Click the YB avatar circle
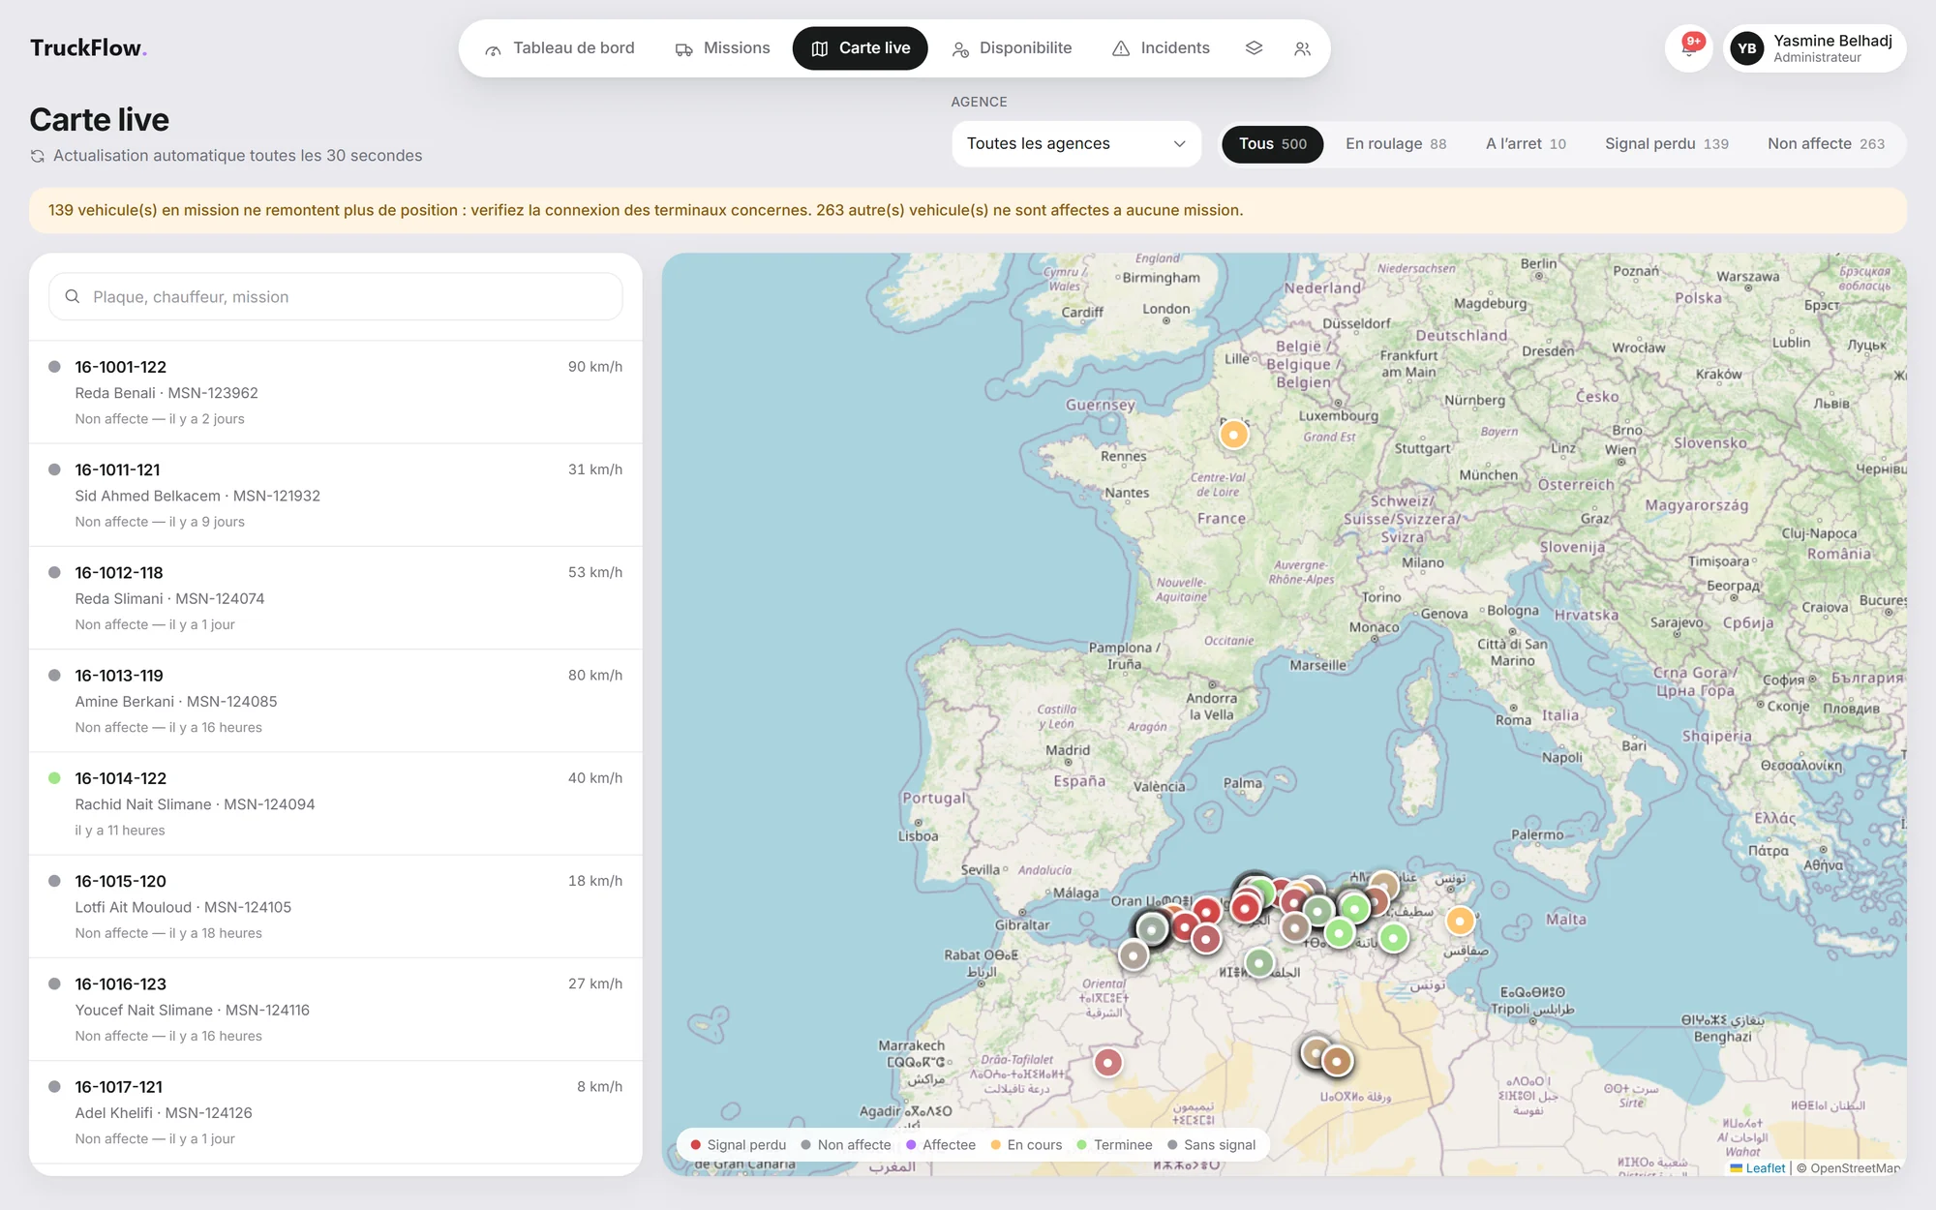1936x1210 pixels. pyautogui.click(x=1747, y=48)
